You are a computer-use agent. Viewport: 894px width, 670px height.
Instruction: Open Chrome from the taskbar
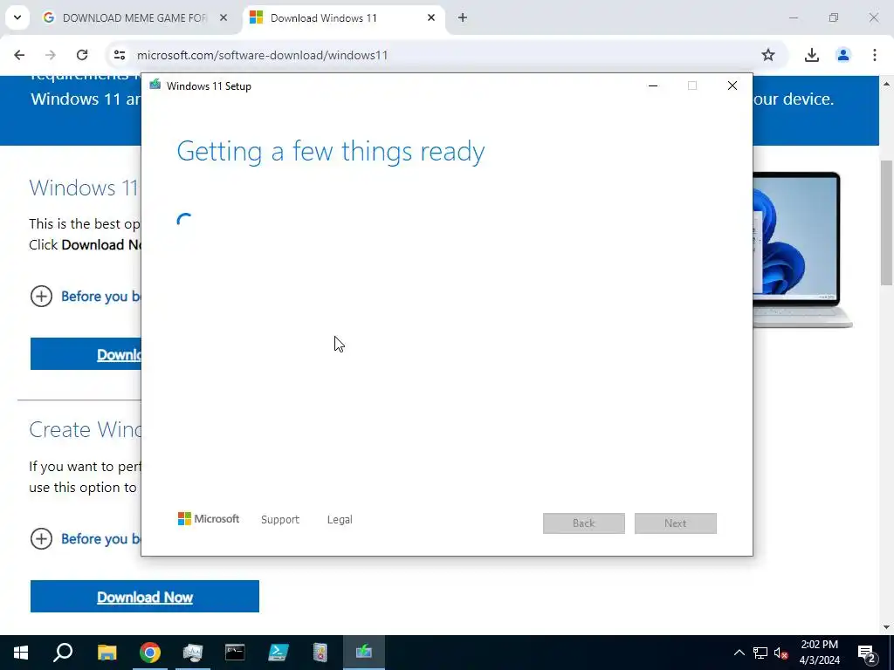(x=150, y=653)
